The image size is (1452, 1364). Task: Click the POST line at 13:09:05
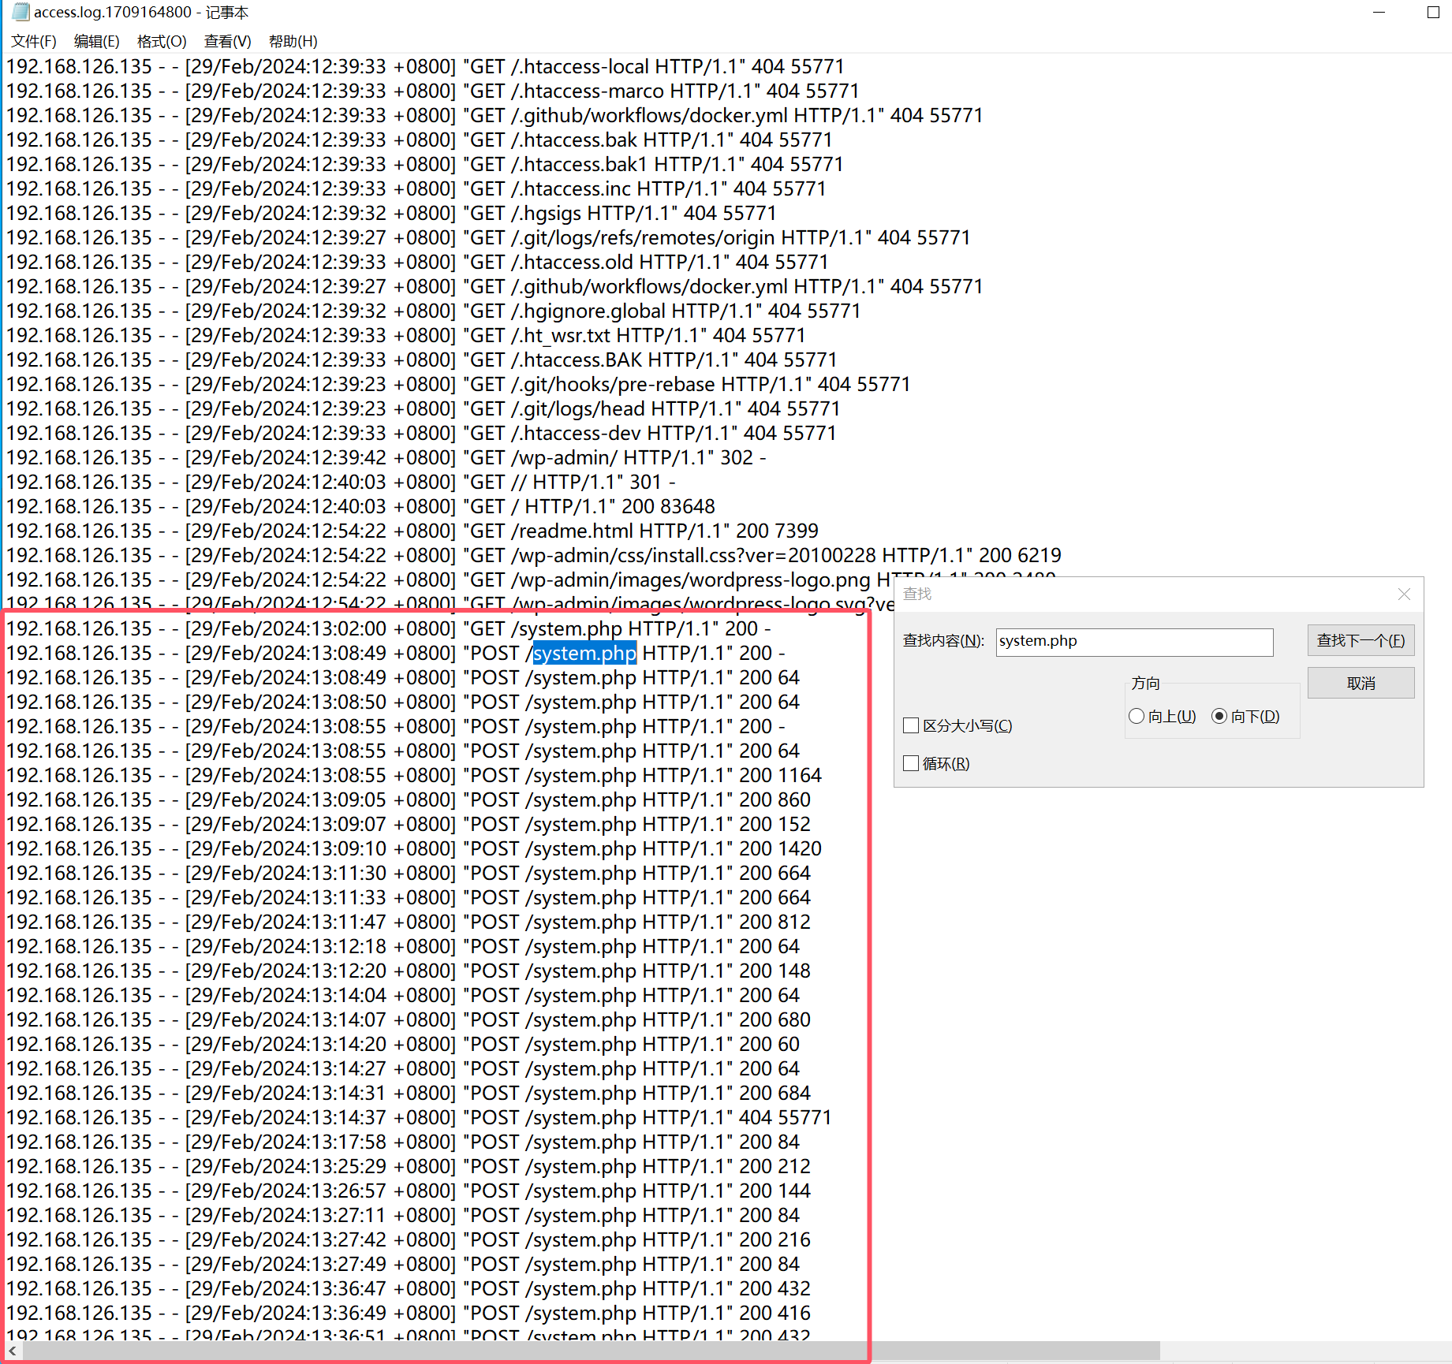pyautogui.click(x=409, y=800)
